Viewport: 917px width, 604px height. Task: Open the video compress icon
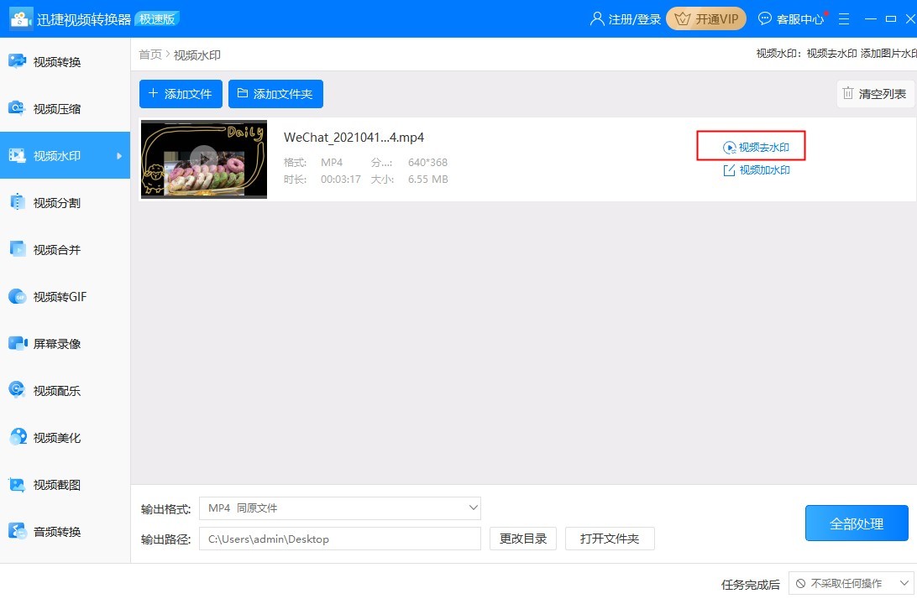click(x=18, y=108)
